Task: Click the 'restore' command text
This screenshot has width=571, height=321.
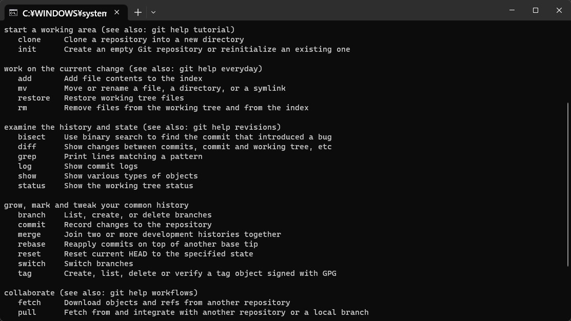Action: pos(34,98)
